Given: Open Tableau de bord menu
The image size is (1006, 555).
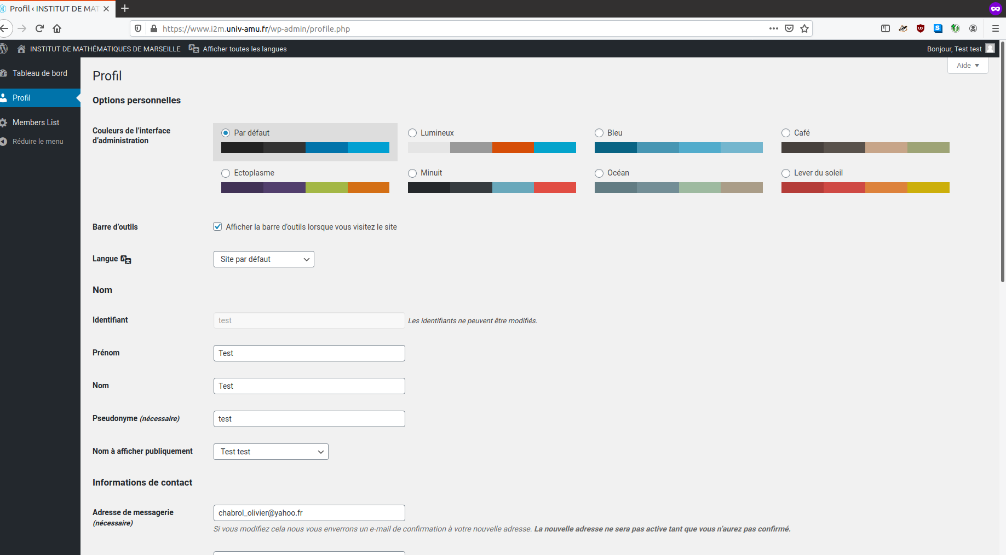Looking at the screenshot, I should click(x=40, y=73).
